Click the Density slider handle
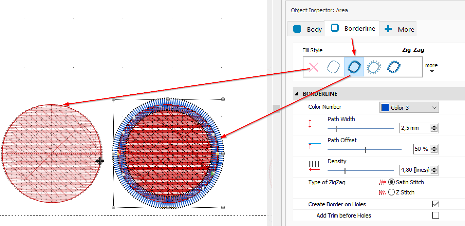This screenshot has height=226, width=465. 345,171
